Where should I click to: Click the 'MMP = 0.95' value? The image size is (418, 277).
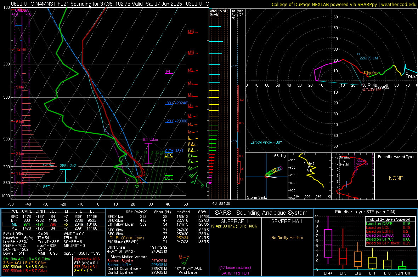coord(48,253)
